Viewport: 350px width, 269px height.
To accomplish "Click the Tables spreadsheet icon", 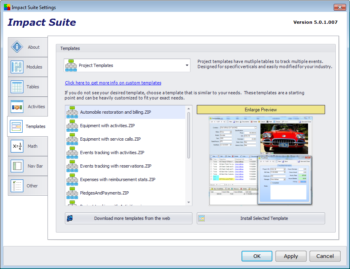I will point(17,87).
